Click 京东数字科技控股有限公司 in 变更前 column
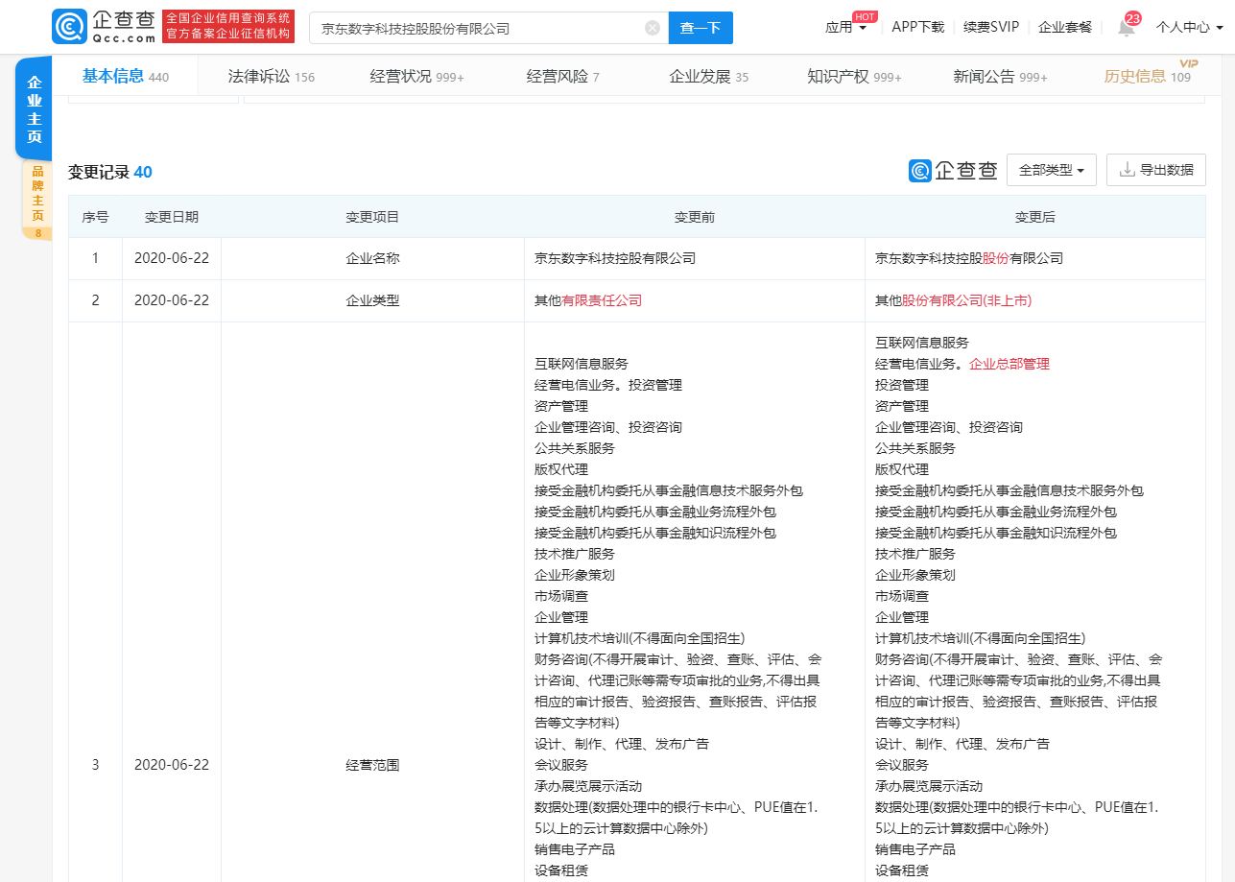 (615, 258)
